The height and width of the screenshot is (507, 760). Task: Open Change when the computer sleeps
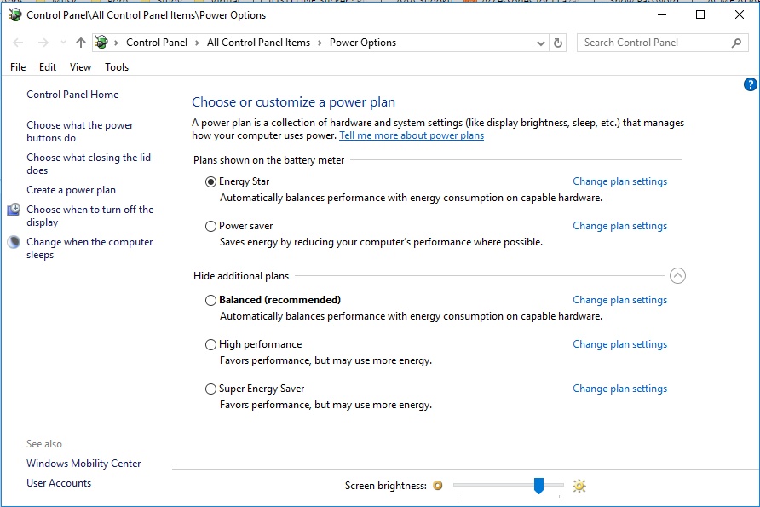(89, 248)
